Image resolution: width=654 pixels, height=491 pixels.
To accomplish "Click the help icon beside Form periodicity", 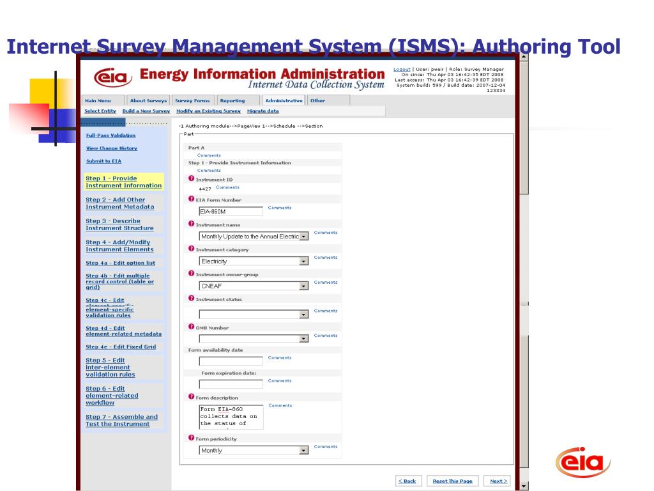I will (x=192, y=437).
